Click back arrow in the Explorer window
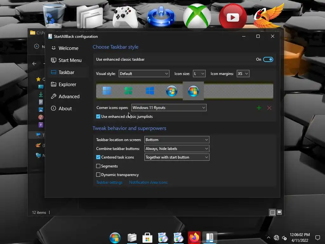This screenshot has width=325, height=244. [x=34, y=64]
